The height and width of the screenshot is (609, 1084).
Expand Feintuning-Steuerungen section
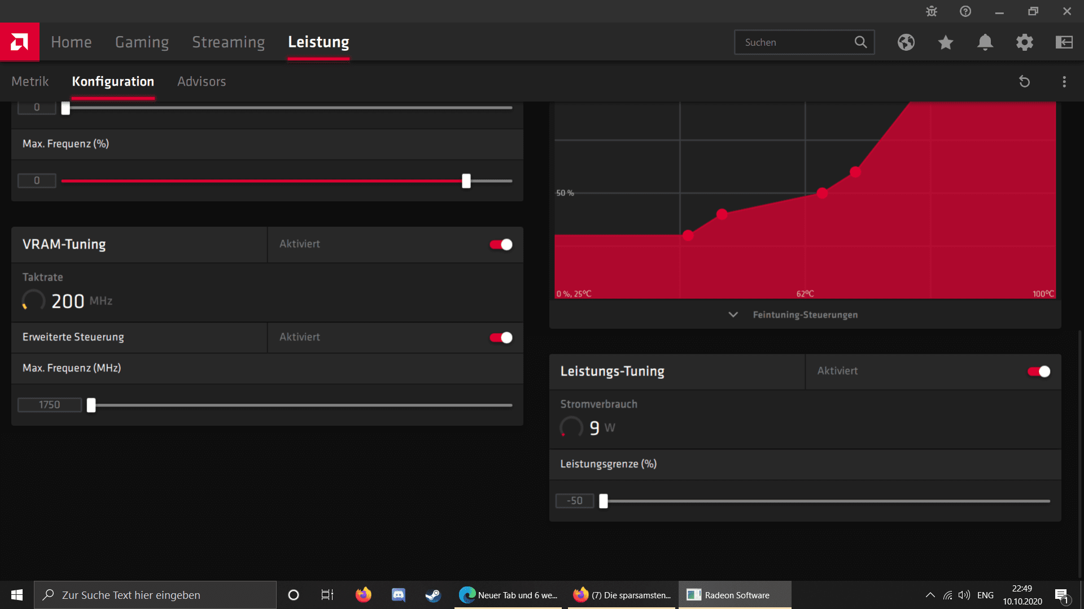(805, 315)
